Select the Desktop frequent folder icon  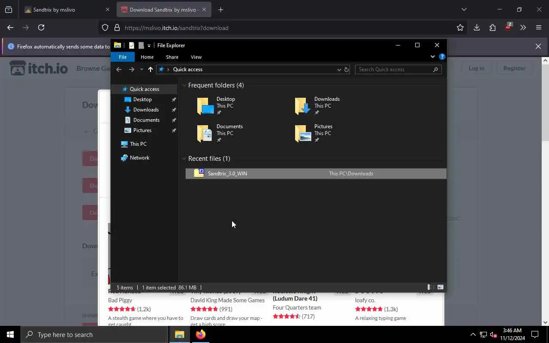click(205, 106)
